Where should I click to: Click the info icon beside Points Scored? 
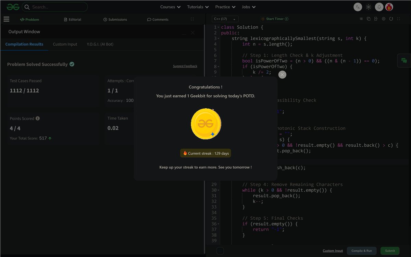[x=38, y=118]
